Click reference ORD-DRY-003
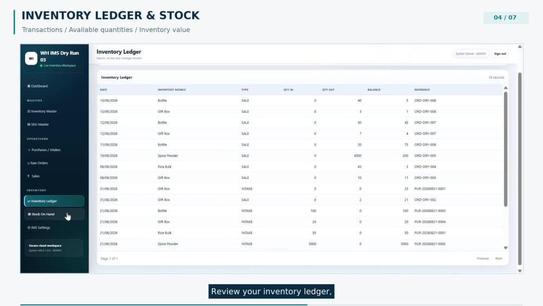Screen dimensions: 543x306 pos(425,178)
